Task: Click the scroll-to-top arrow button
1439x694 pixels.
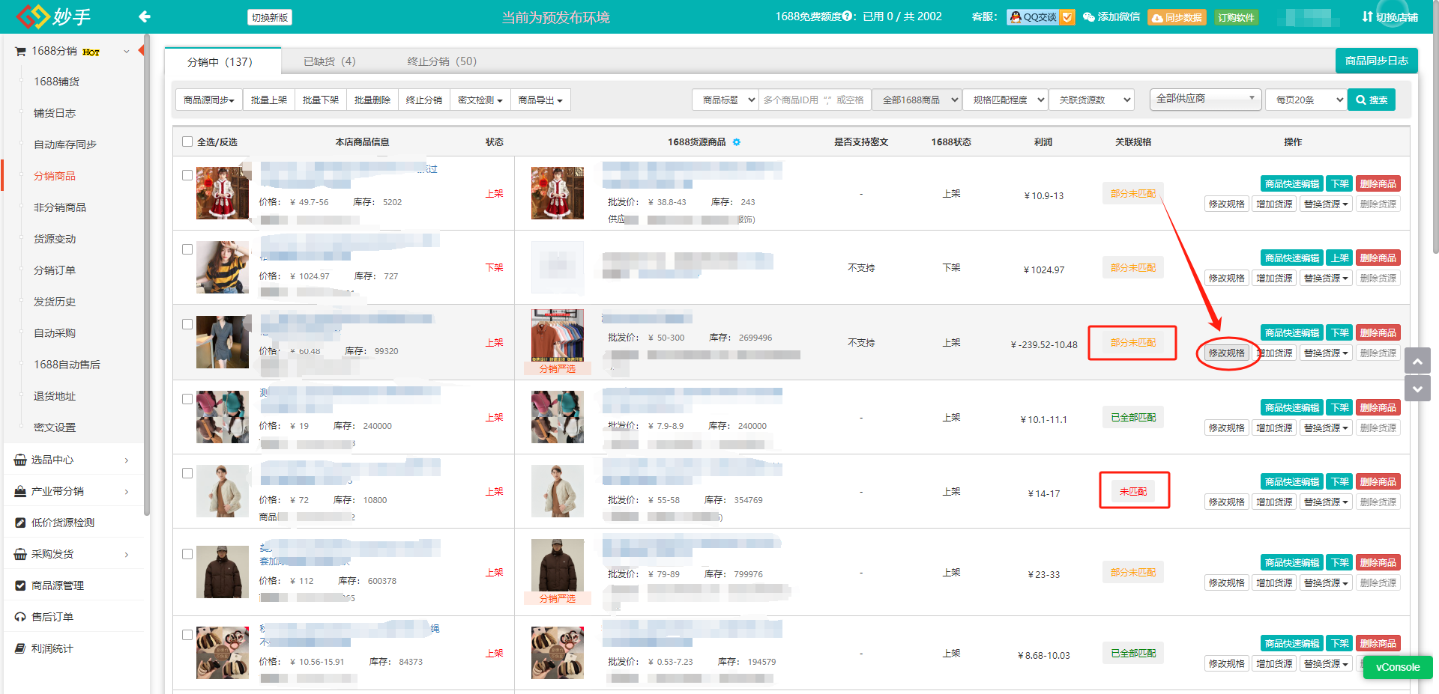Action: click(x=1417, y=361)
